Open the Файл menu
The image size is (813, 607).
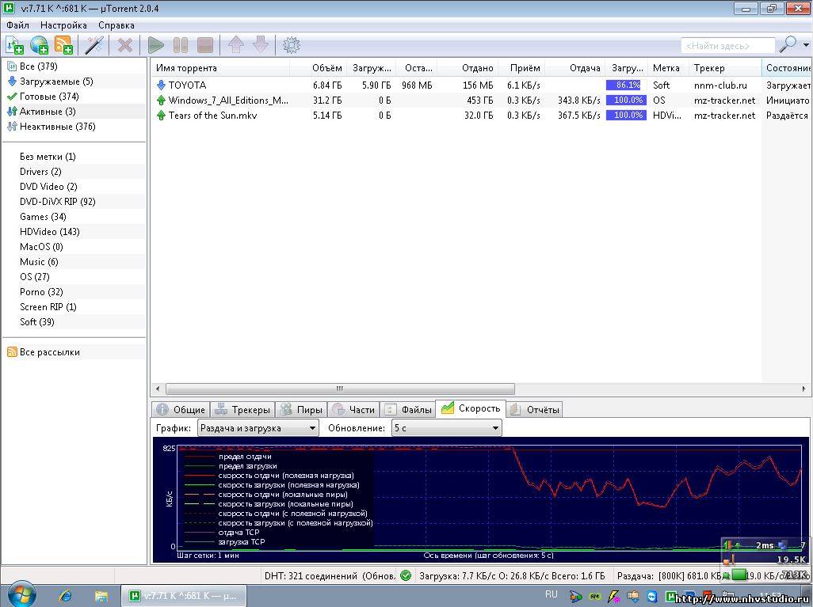pyautogui.click(x=17, y=25)
